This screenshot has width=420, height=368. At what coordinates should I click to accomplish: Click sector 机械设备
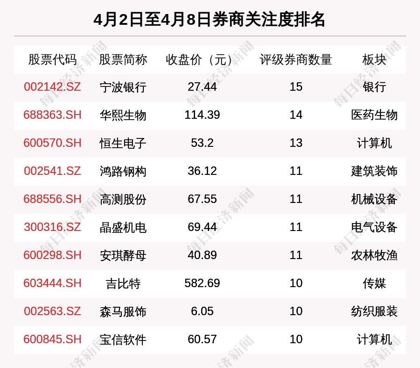pos(374,200)
